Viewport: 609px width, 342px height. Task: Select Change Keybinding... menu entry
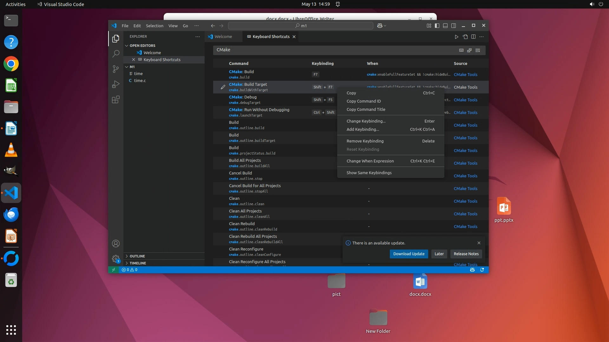(366, 121)
